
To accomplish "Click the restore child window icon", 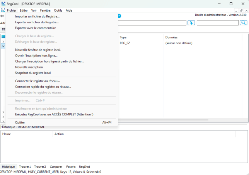I will pos(241,10).
